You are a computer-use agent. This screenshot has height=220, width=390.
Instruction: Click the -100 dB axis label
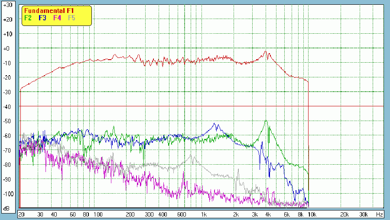click(8, 194)
